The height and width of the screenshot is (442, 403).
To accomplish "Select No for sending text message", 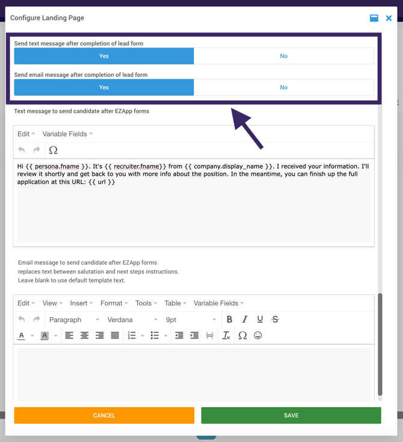I will pos(283,56).
